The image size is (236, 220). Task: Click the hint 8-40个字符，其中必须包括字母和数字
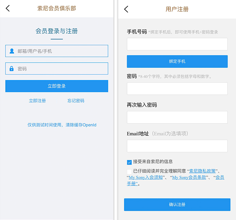tap(175, 77)
